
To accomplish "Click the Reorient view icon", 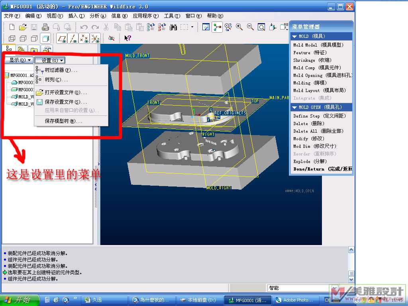I will (x=273, y=27).
